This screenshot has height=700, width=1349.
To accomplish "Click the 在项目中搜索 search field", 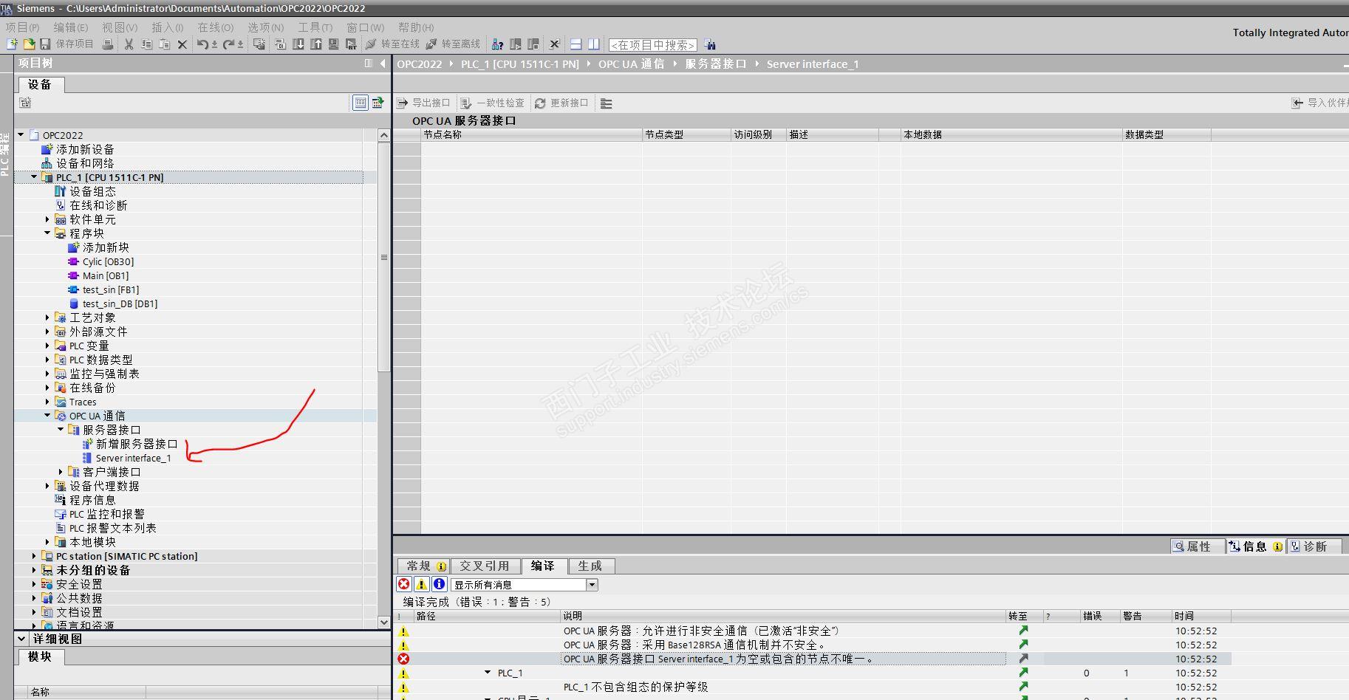I will click(652, 45).
